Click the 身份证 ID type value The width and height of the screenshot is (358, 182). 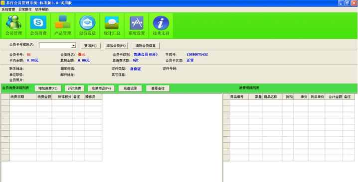coord(136,69)
